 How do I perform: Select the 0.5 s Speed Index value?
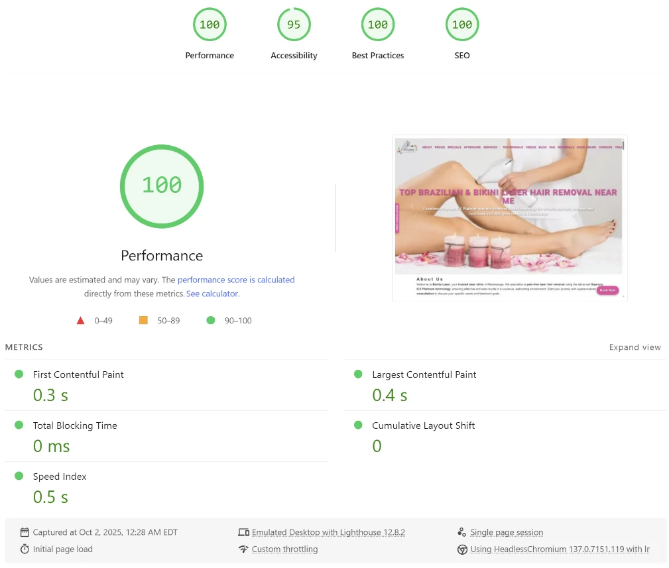point(50,497)
